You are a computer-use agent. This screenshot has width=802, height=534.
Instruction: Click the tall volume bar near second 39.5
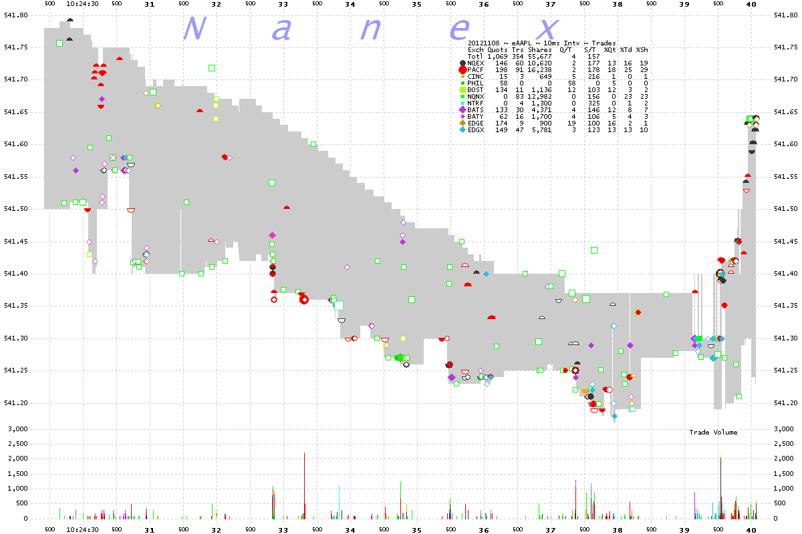click(x=720, y=487)
